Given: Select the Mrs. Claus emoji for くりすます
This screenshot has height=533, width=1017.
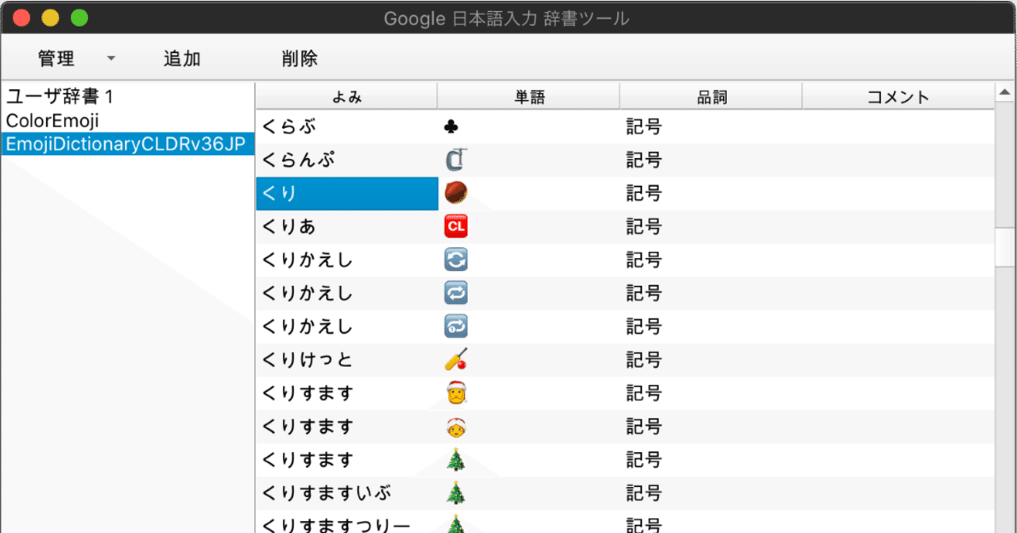Looking at the screenshot, I should coord(455,427).
